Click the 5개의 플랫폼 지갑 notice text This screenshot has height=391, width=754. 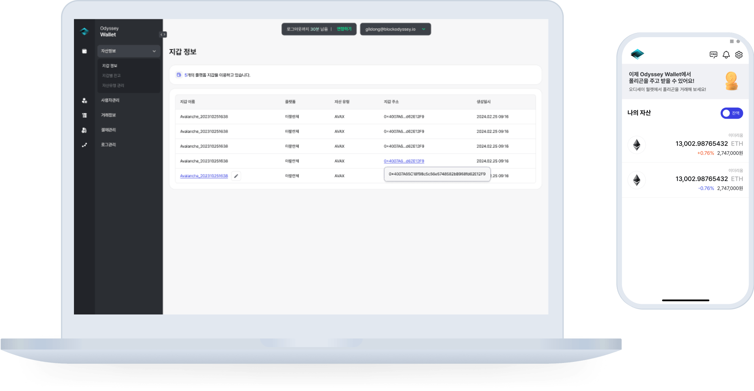[217, 75]
